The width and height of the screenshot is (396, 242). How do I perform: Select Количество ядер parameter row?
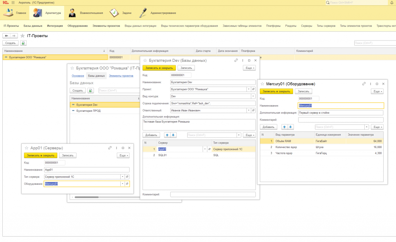click(321, 147)
